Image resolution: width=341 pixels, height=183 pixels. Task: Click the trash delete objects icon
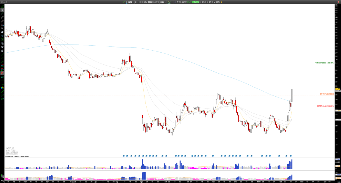coord(2,51)
